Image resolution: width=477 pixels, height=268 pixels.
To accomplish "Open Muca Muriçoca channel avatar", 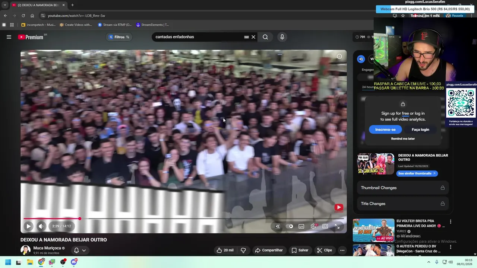I will point(25,250).
